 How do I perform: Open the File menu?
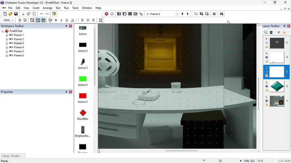pyautogui.click(x=10, y=8)
